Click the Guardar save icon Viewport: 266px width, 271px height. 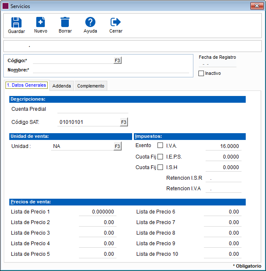(x=16, y=22)
